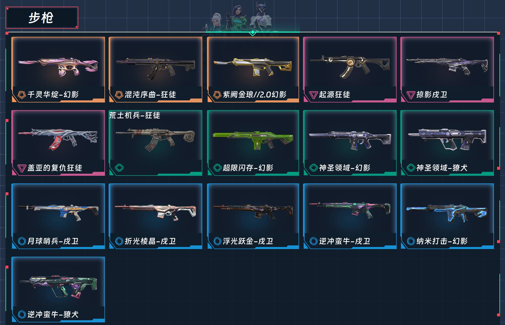Click the pink triangle icon beside 盖亚的复仇狂徒
This screenshot has height=325, width=505.
pyautogui.click(x=22, y=168)
